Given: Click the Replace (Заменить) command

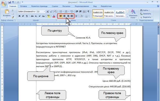Looking at the screenshot, I should (x=146, y=14).
